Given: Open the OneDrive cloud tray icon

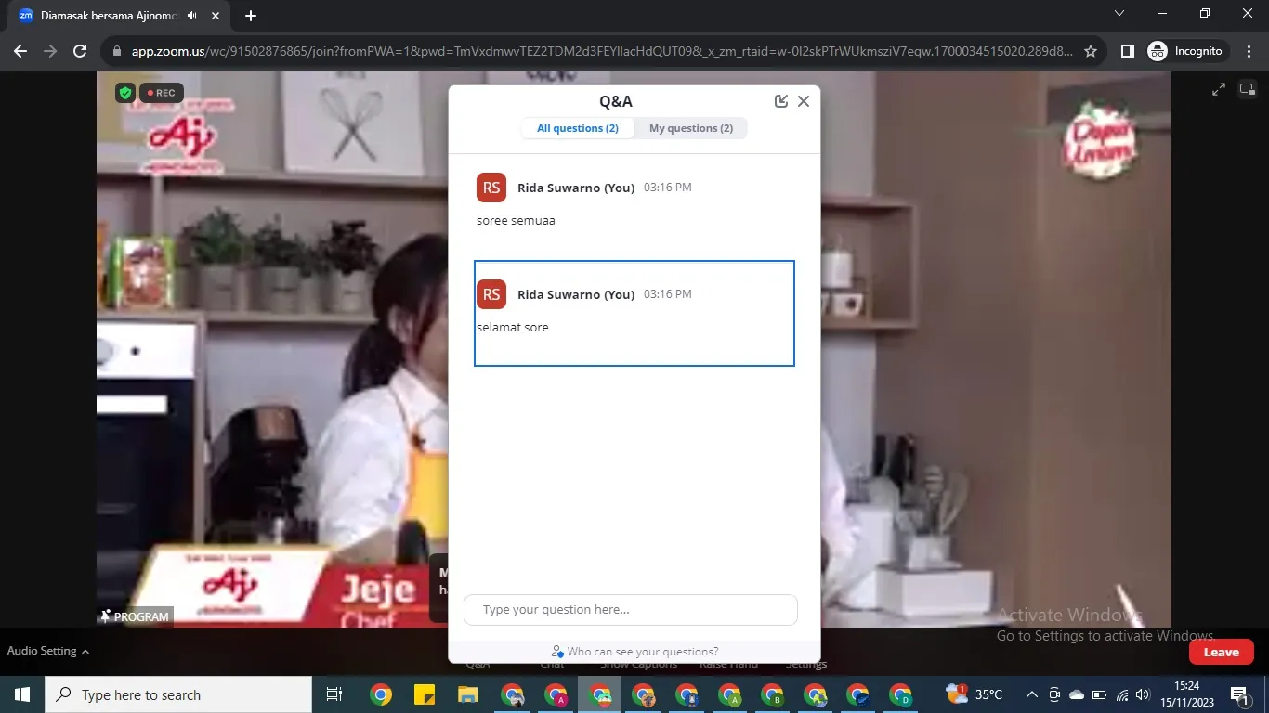Looking at the screenshot, I should coord(1077,694).
